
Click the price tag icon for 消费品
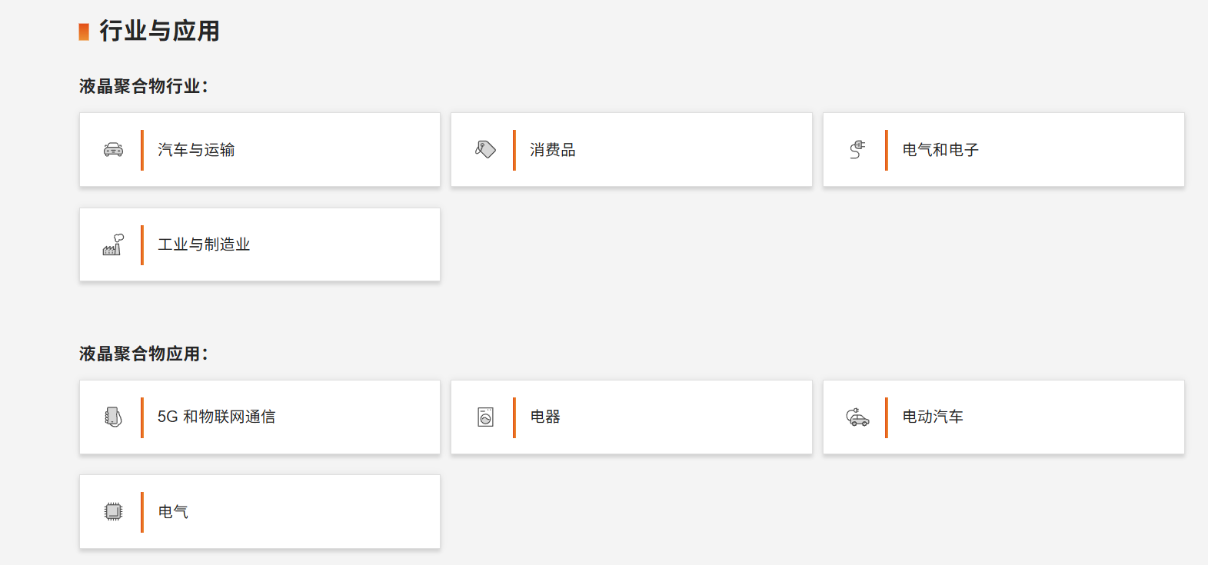485,149
